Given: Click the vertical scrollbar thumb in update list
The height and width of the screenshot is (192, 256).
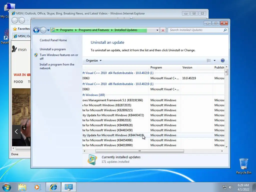Looking at the screenshot, I should (226, 72).
